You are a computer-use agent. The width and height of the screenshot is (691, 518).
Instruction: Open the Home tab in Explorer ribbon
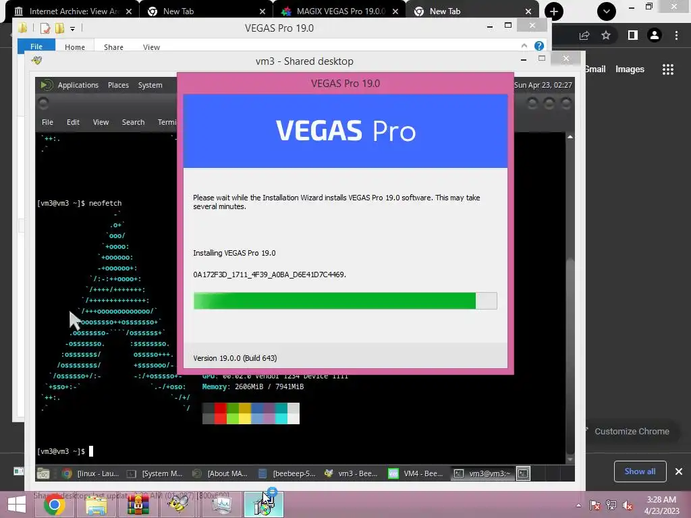click(x=75, y=47)
